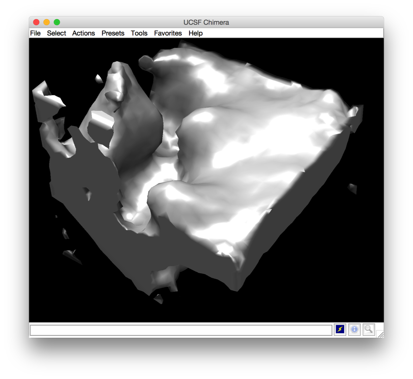
Task: Minimize the Chimera window with the yellow button
Action: 47,22
